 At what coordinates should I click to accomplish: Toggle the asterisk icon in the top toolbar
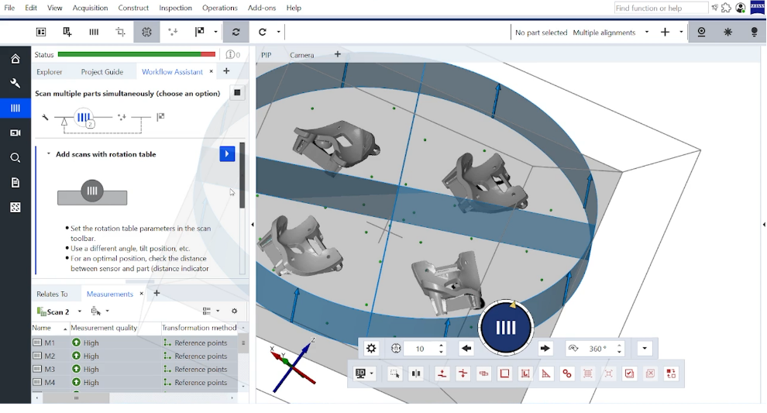click(x=727, y=32)
